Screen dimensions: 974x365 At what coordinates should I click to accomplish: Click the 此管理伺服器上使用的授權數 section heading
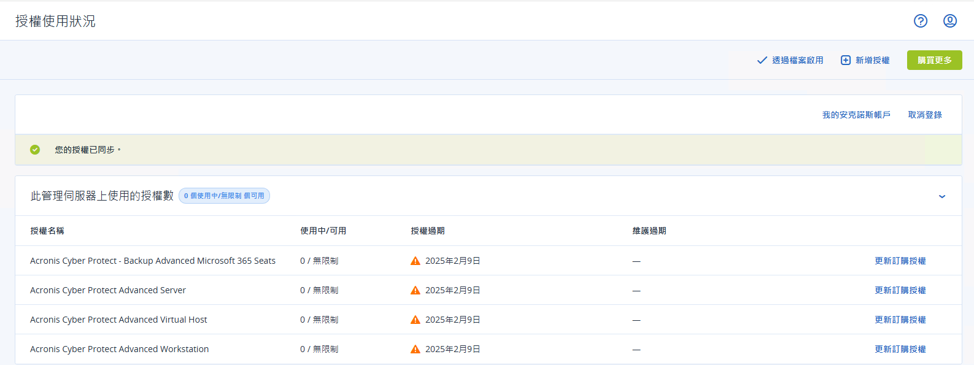(102, 196)
